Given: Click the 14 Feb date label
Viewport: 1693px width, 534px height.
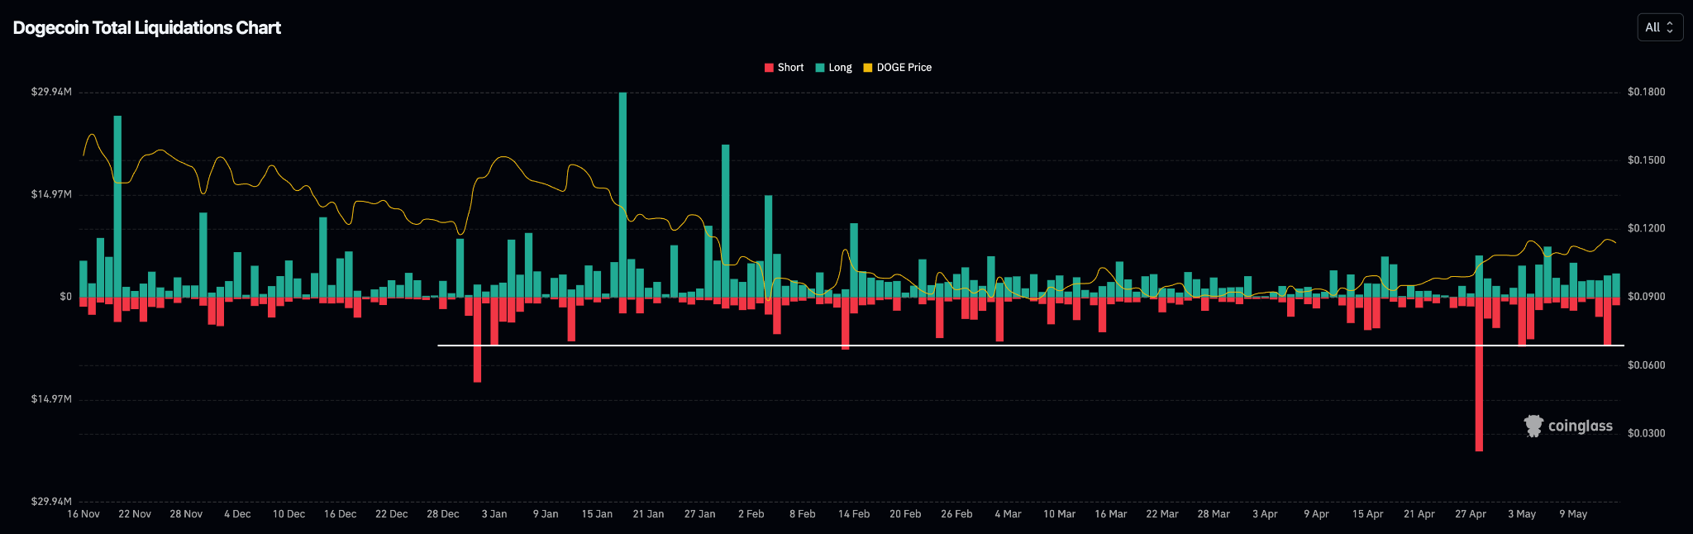Looking at the screenshot, I should point(854,514).
